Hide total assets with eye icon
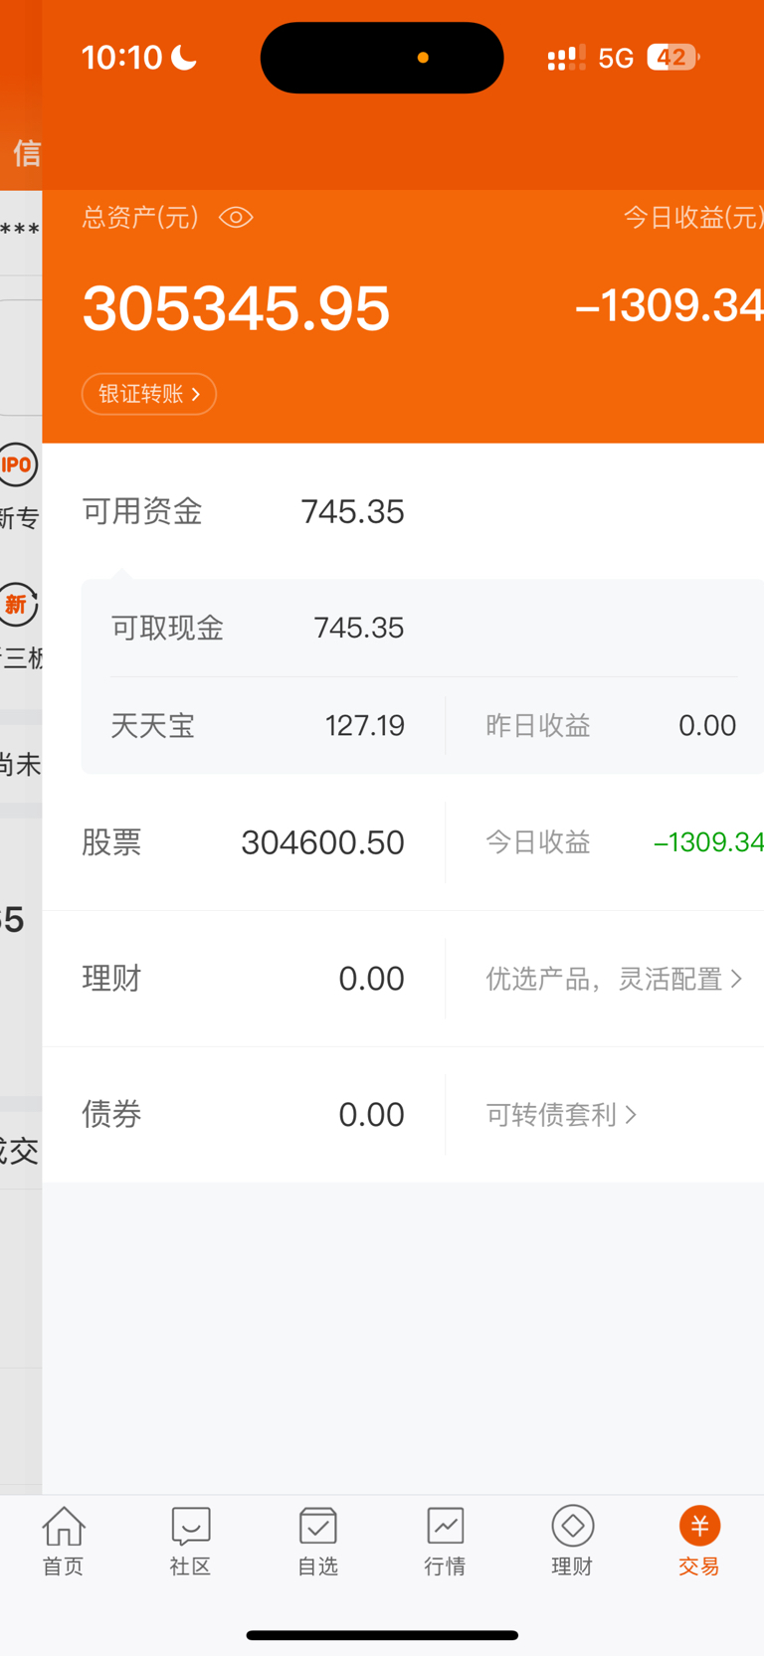Image resolution: width=765 pixels, height=1656 pixels. pos(236,217)
